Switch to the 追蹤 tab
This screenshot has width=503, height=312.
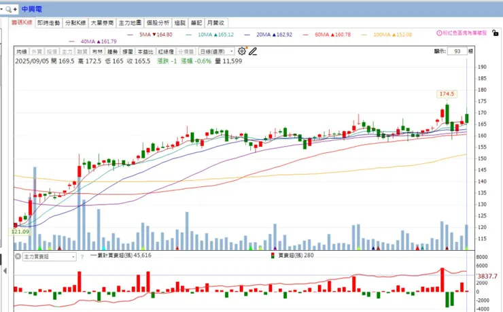(180, 22)
